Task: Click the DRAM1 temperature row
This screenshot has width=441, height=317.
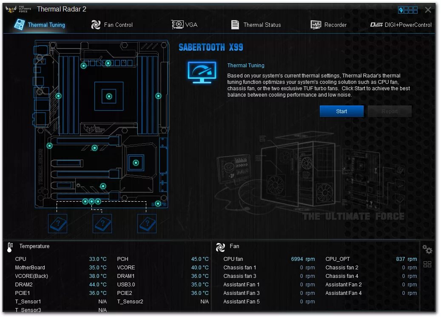Action: click(163, 276)
